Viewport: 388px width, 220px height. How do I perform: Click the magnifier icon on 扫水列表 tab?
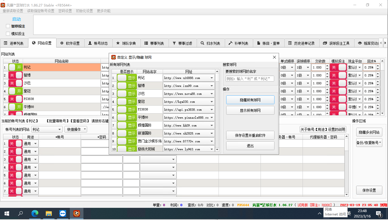tap(202, 43)
